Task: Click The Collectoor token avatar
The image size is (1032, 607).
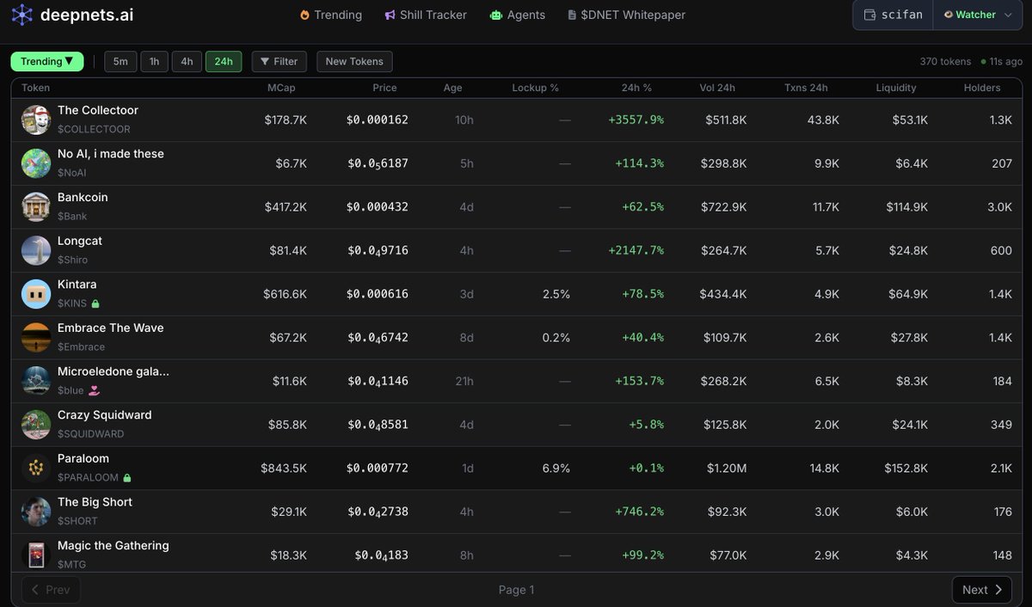Action: [x=36, y=120]
